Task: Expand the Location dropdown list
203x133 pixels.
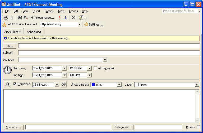Action: [x=105, y=60]
